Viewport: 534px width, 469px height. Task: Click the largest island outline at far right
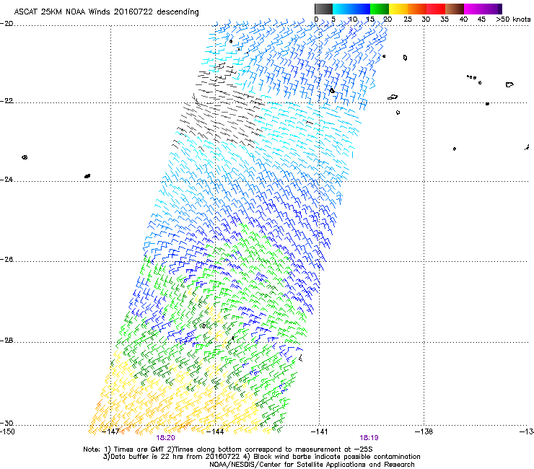coord(509,84)
